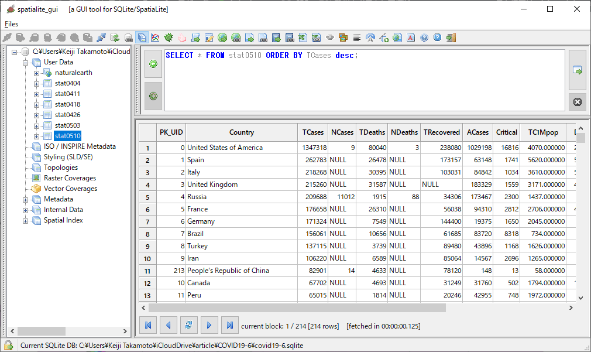Click the tree panel horizontal scrollbar thumb
Viewport: 591px width, 352px height.
[42, 332]
